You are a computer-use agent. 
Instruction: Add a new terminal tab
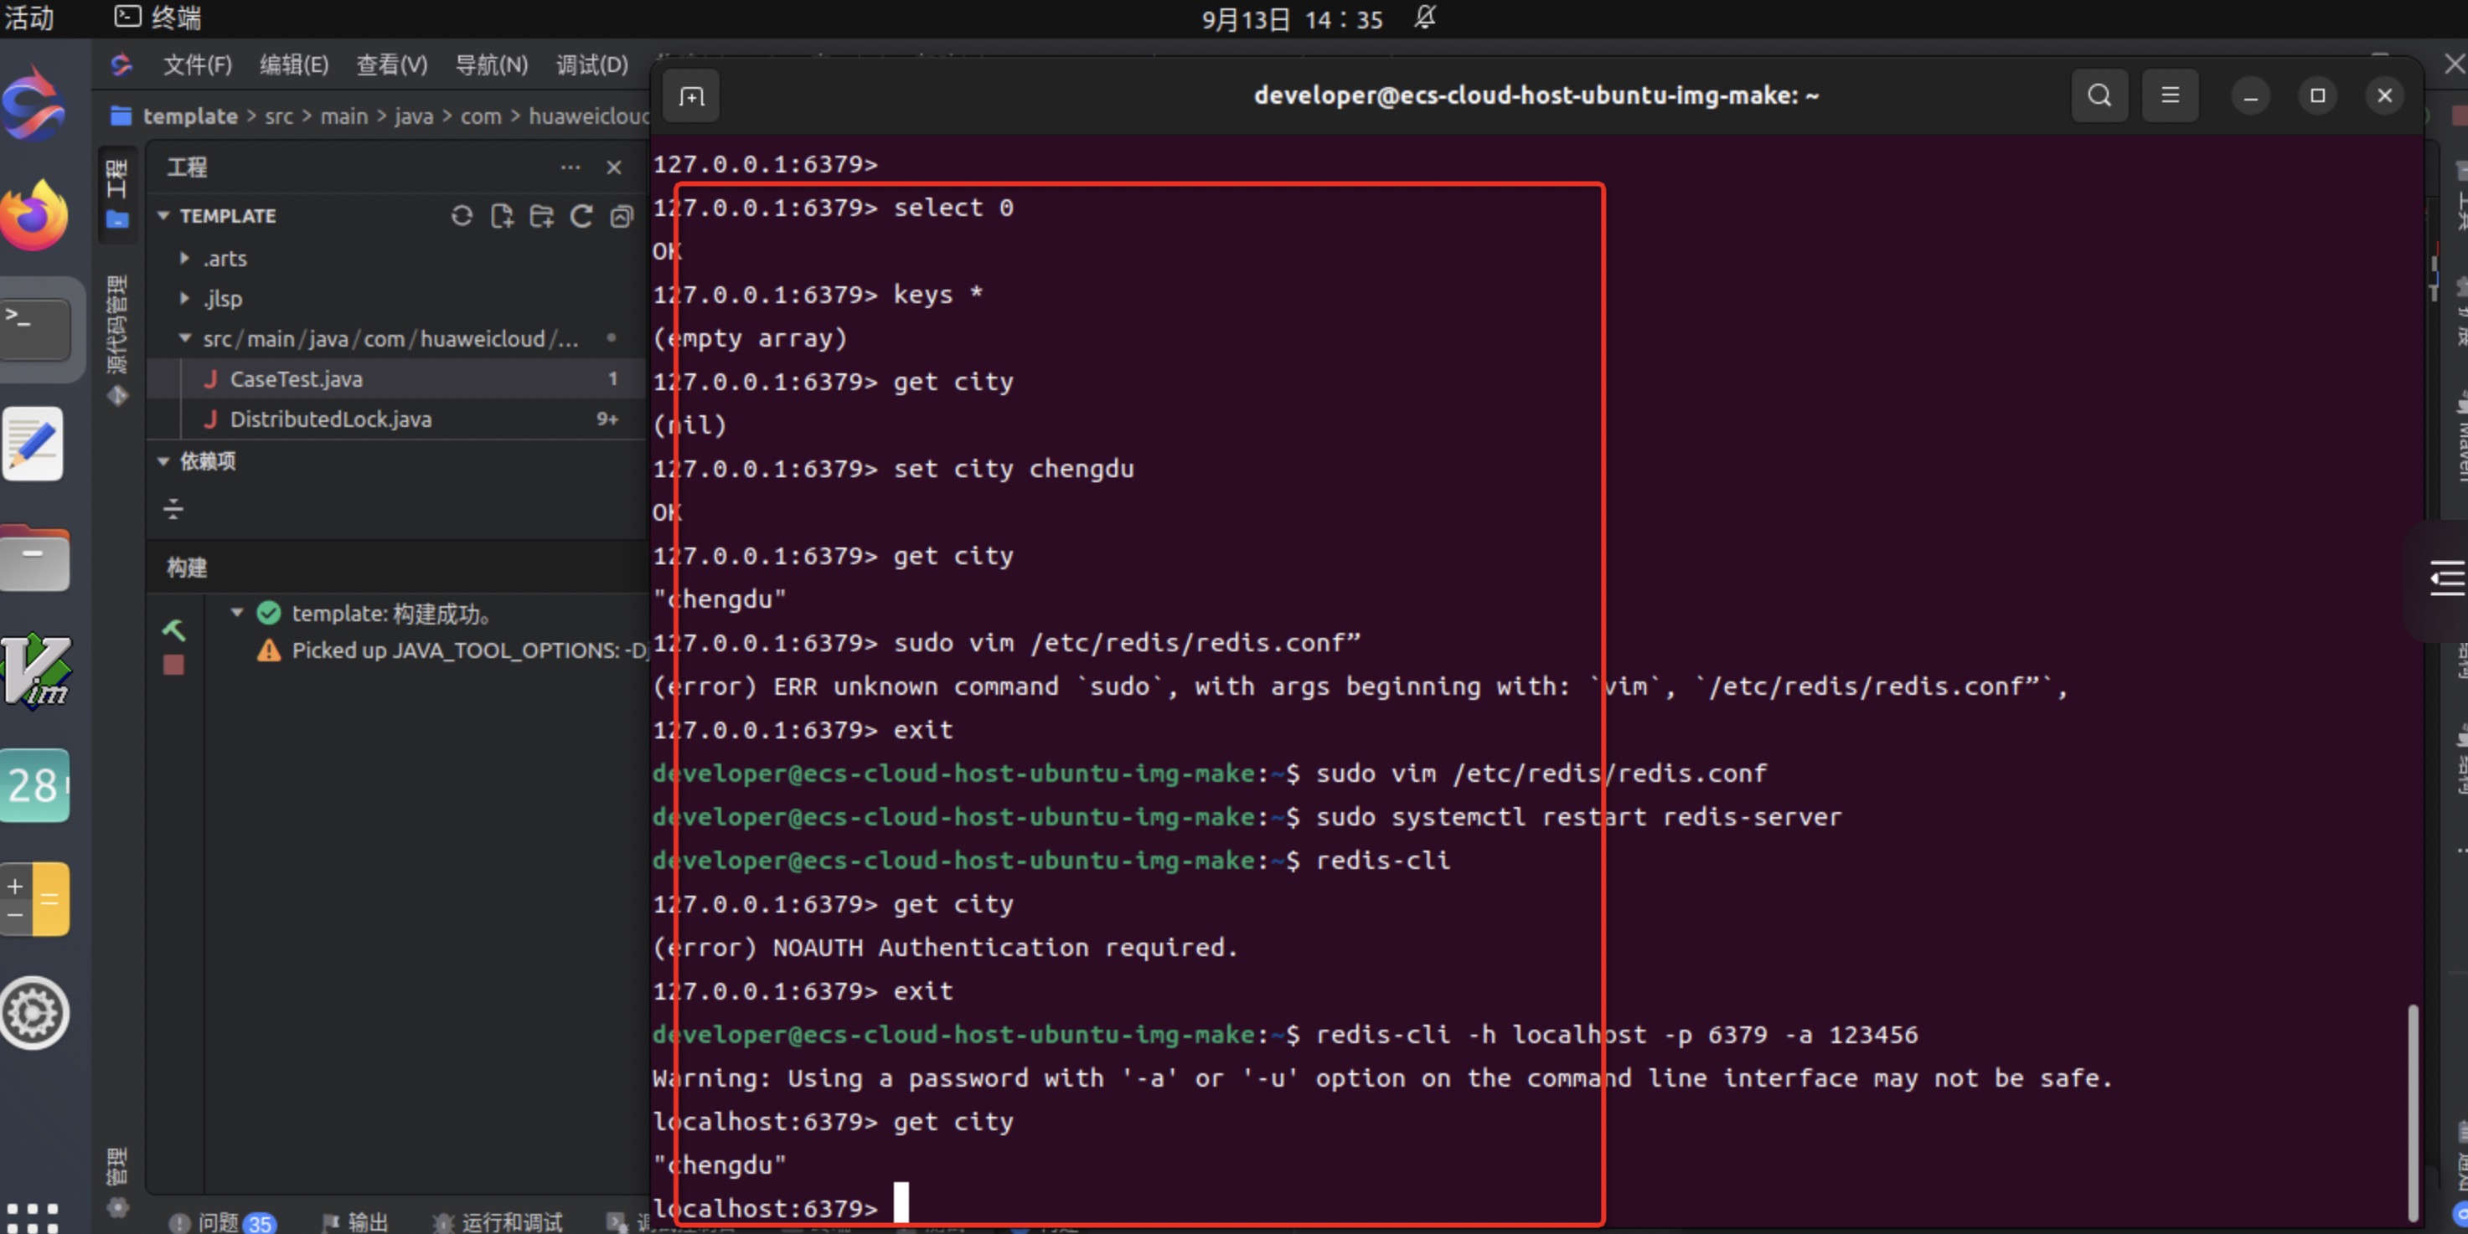(x=691, y=95)
